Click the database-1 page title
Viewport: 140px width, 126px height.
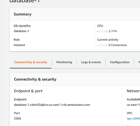[x=25, y=1]
